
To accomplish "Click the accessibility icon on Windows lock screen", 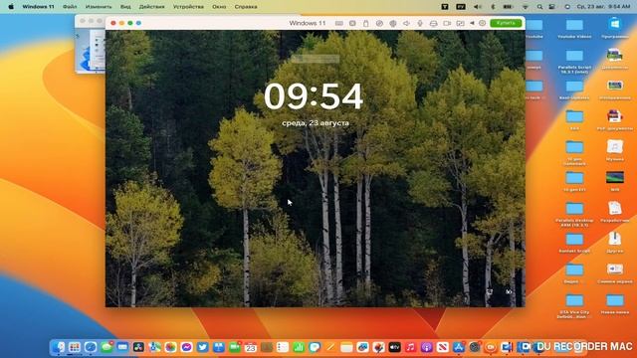I will point(509,291).
